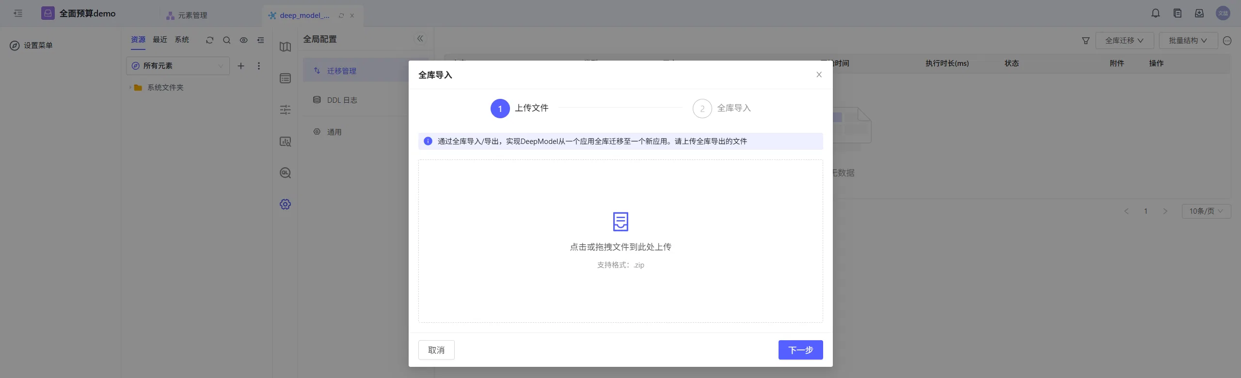Open the map view sidebar icon
The height and width of the screenshot is (378, 1241).
[286, 47]
